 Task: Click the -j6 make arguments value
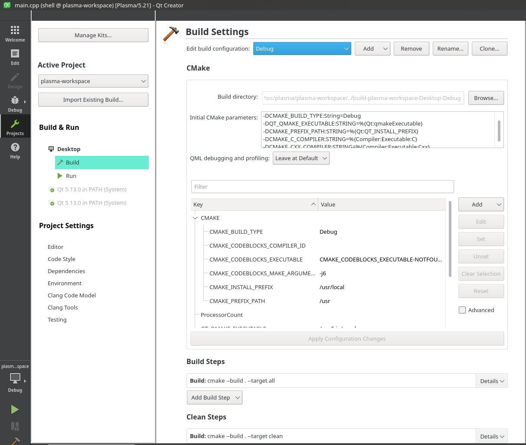323,273
